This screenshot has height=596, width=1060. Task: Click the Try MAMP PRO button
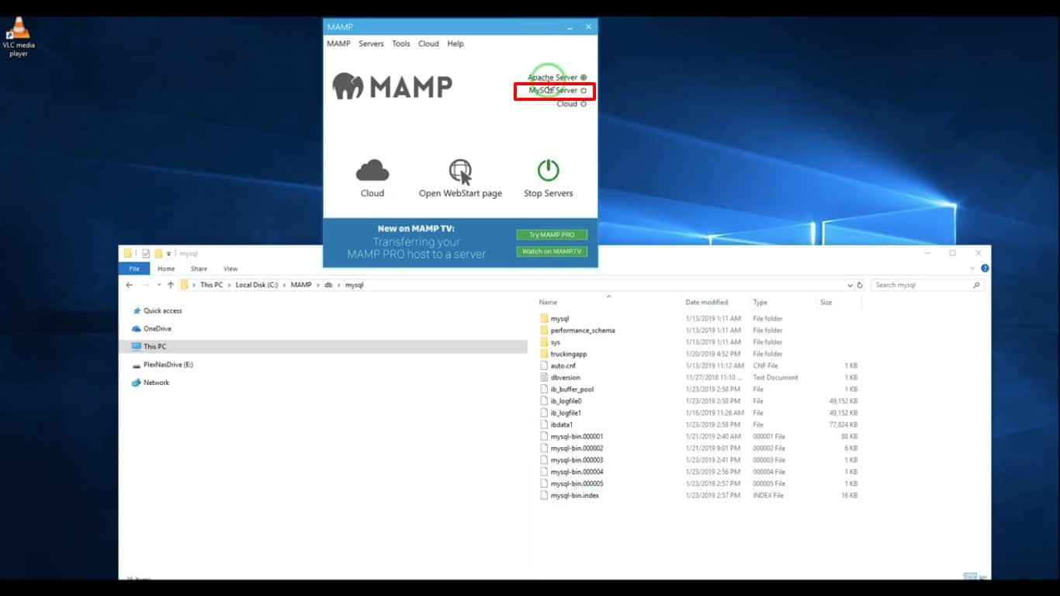click(x=552, y=234)
